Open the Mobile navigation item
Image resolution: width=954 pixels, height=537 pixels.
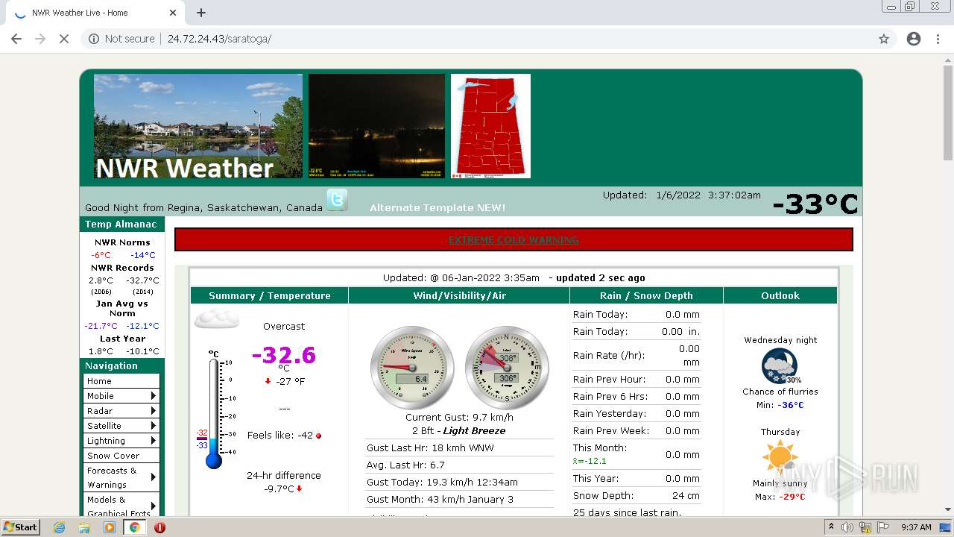[x=121, y=395]
